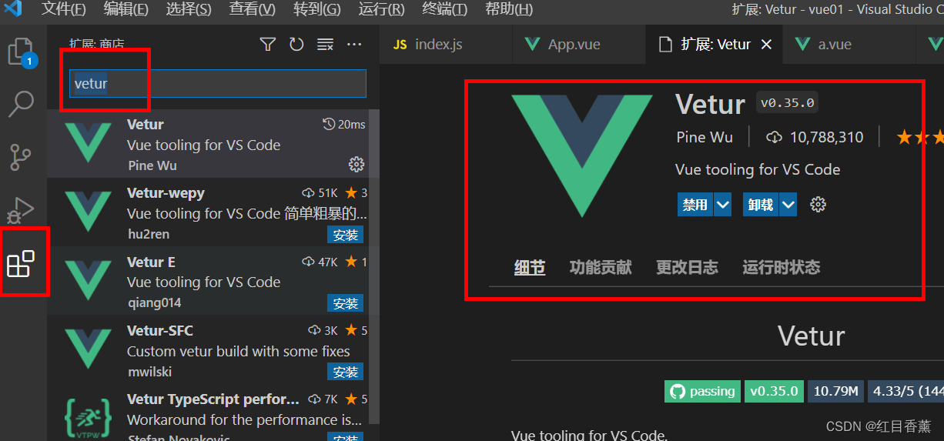This screenshot has height=441, width=944.
Task: Select the 功能贡献 tab
Action: pyautogui.click(x=601, y=268)
